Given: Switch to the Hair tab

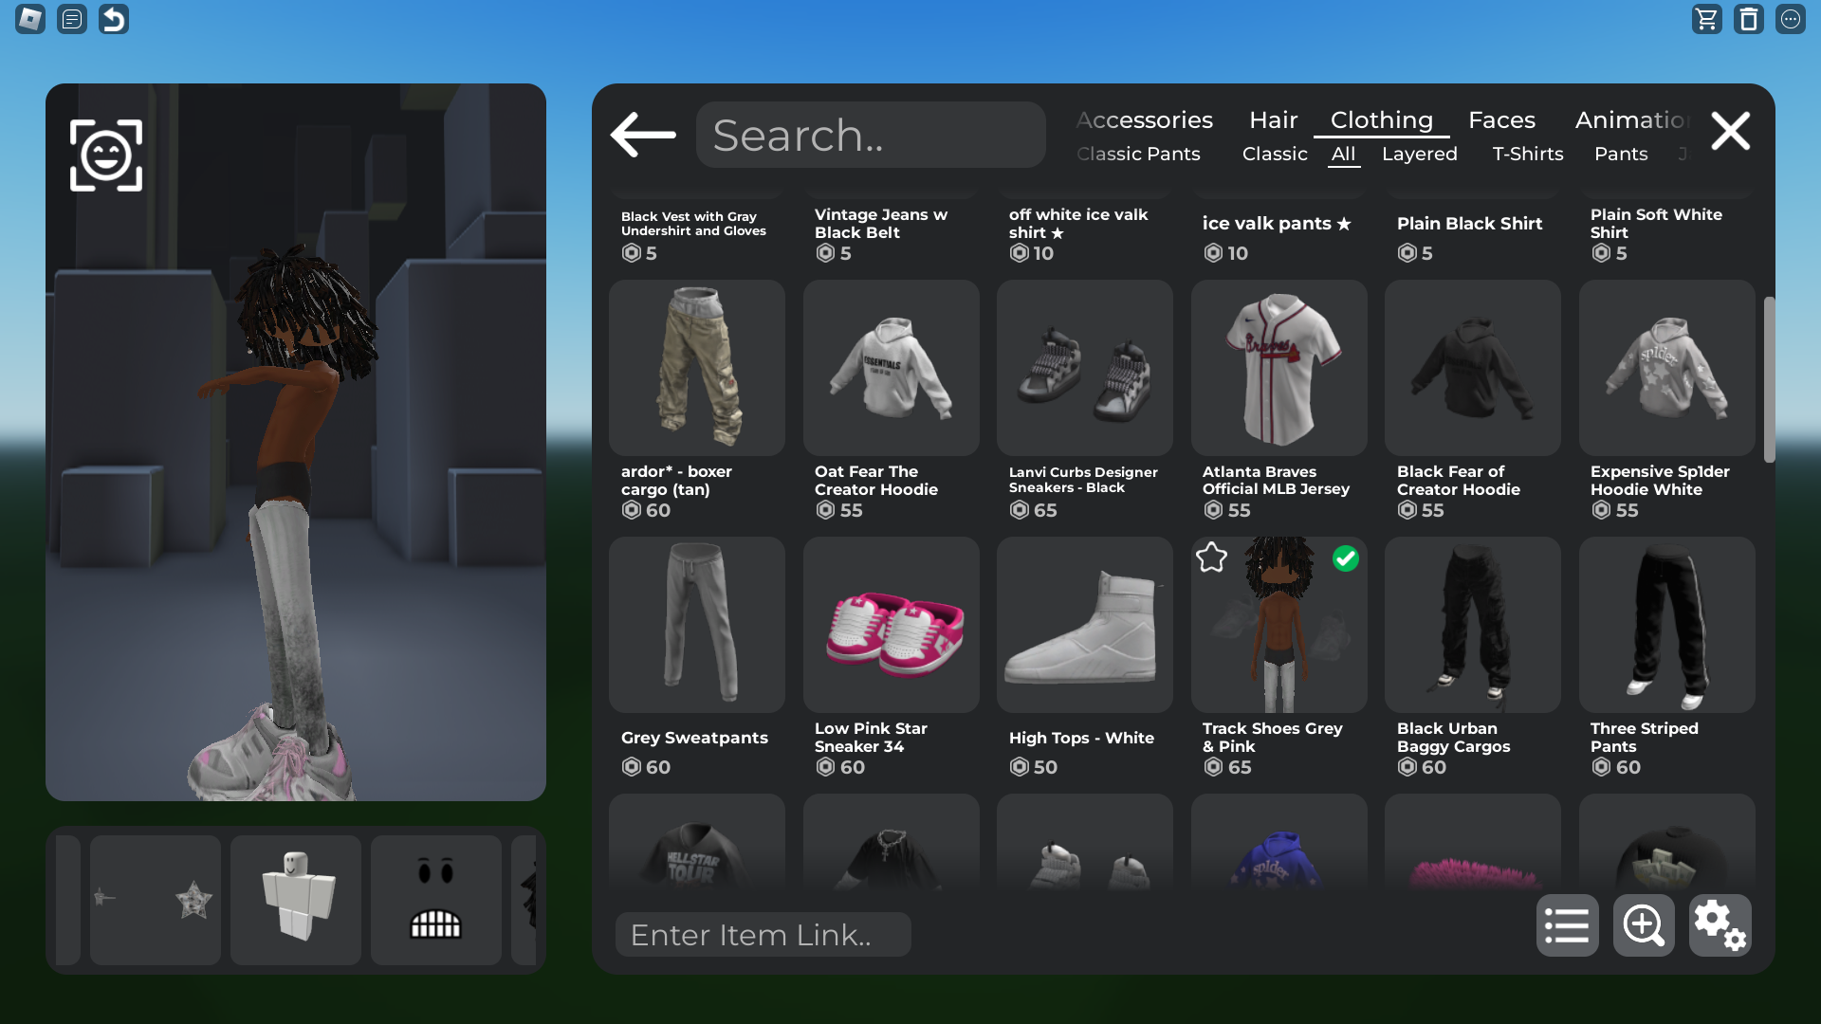Looking at the screenshot, I should pos(1273,120).
